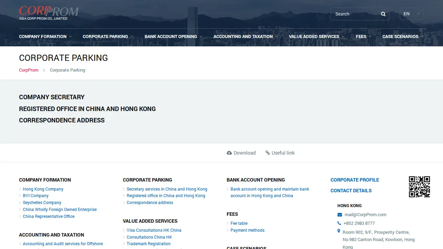Click the envelope icon beside mail@CorpProm.com
Image resolution: width=443 pixels, height=249 pixels.
click(340, 215)
